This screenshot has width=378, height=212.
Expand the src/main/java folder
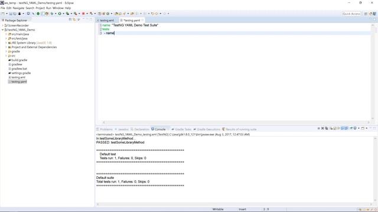click(x=6, y=34)
